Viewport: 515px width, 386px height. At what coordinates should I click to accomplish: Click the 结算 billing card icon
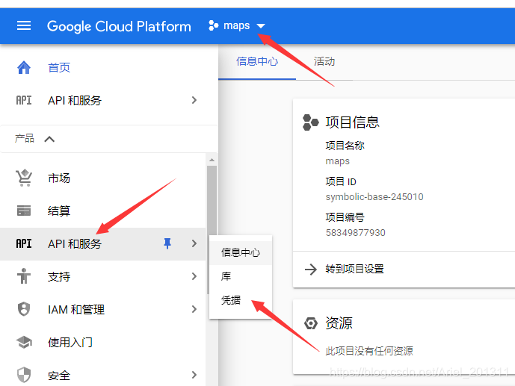click(24, 211)
